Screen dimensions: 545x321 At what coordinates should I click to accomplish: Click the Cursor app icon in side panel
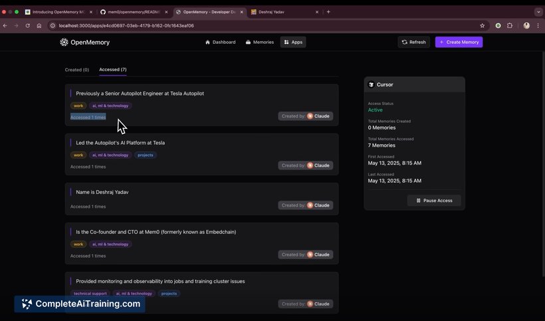tap(372, 84)
